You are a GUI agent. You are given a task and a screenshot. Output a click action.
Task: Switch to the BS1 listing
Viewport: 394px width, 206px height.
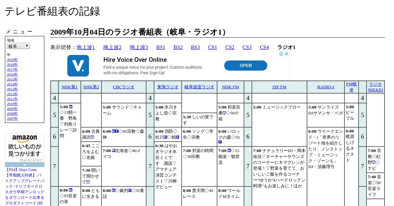pos(161,47)
